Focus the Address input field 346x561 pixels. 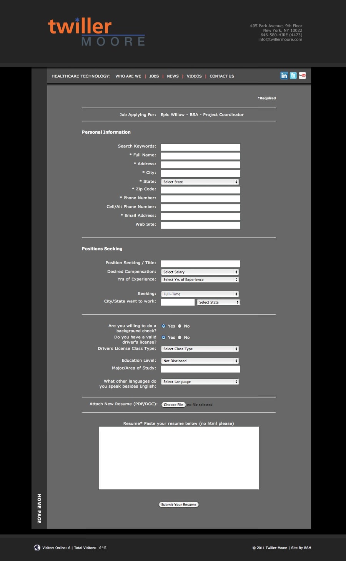[x=201, y=165]
